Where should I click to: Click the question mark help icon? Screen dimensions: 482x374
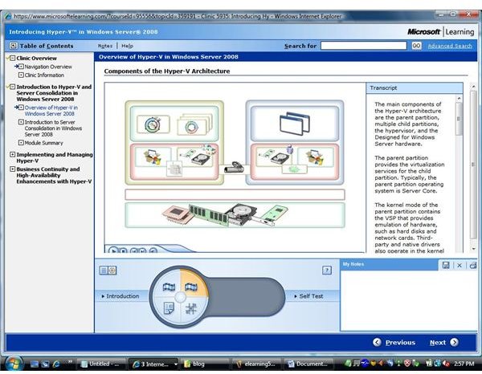pos(327,270)
